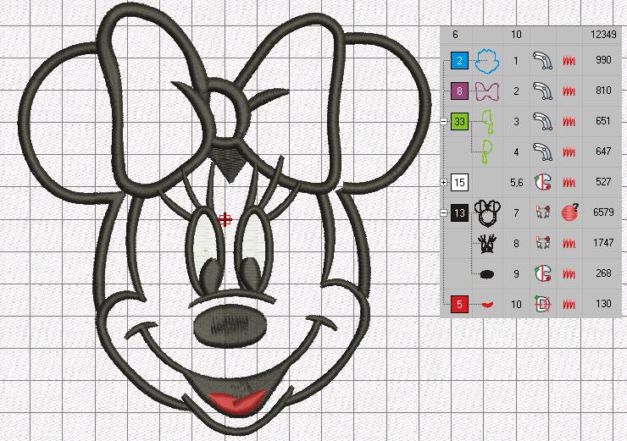Select the red color swatch numbered 5
Image resolution: width=627 pixels, height=441 pixels.
459,305
